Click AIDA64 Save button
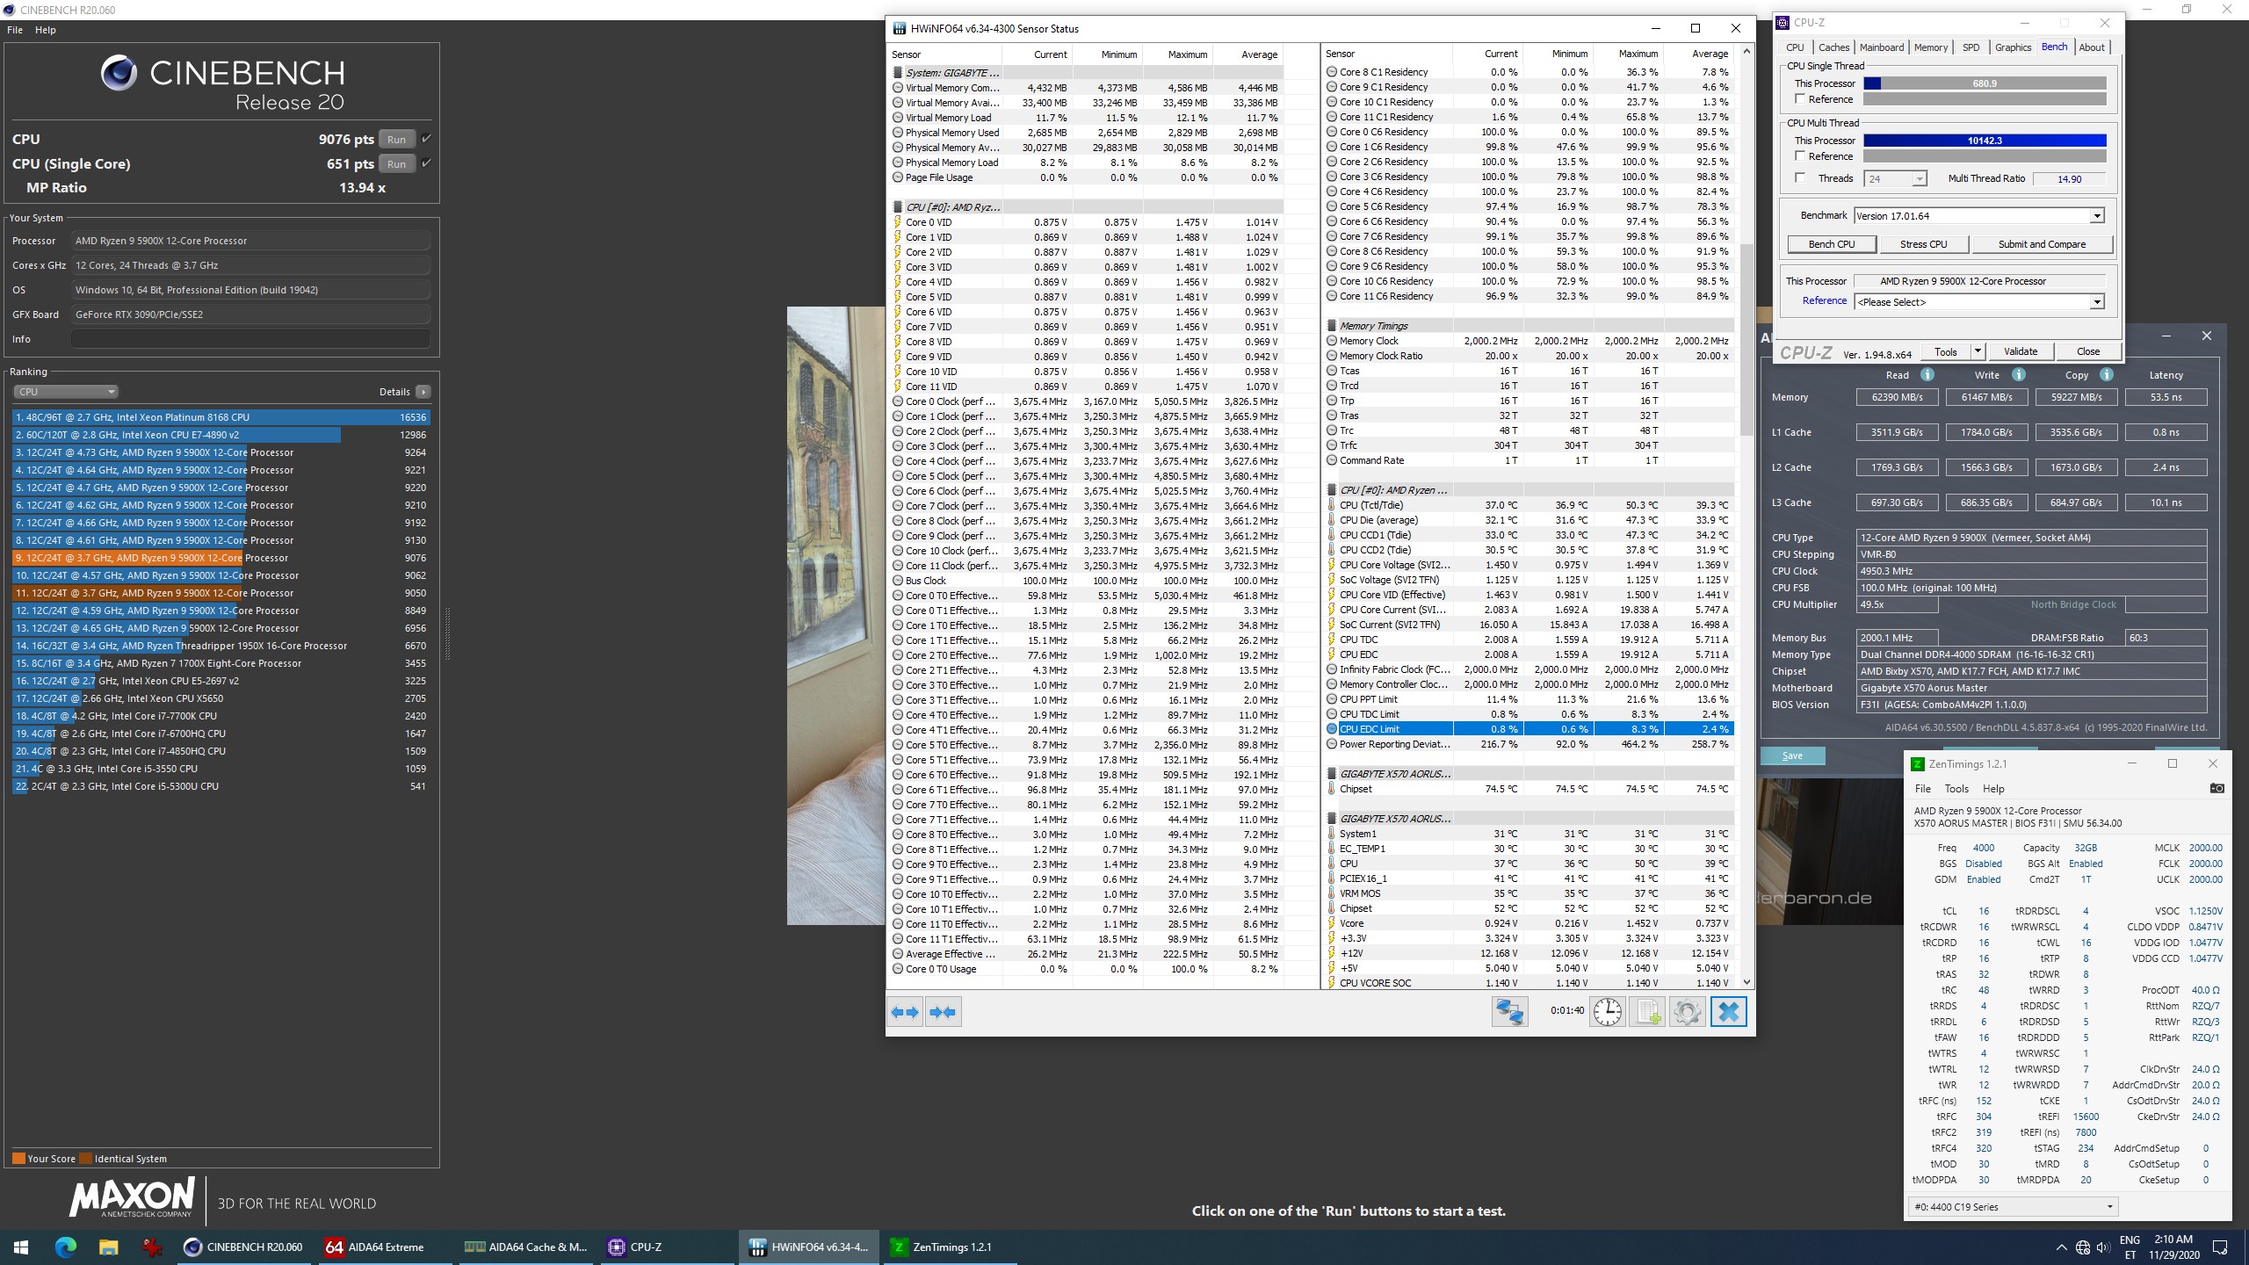This screenshot has width=2249, height=1265. click(1792, 755)
